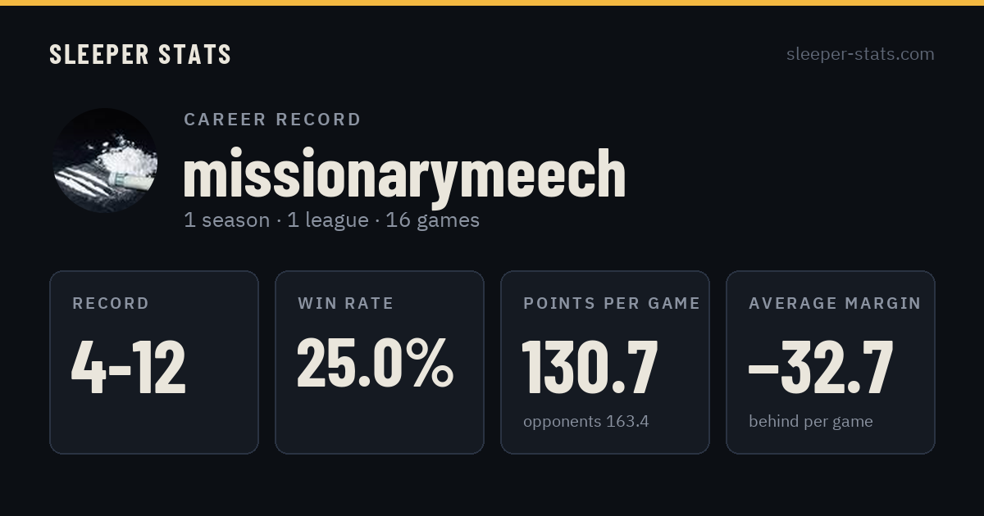
Task: Click the missionarymeech profile avatar
Action: pyautogui.click(x=105, y=161)
